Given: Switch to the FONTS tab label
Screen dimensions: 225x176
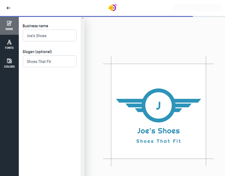Looking at the screenshot, I should coord(9,48).
